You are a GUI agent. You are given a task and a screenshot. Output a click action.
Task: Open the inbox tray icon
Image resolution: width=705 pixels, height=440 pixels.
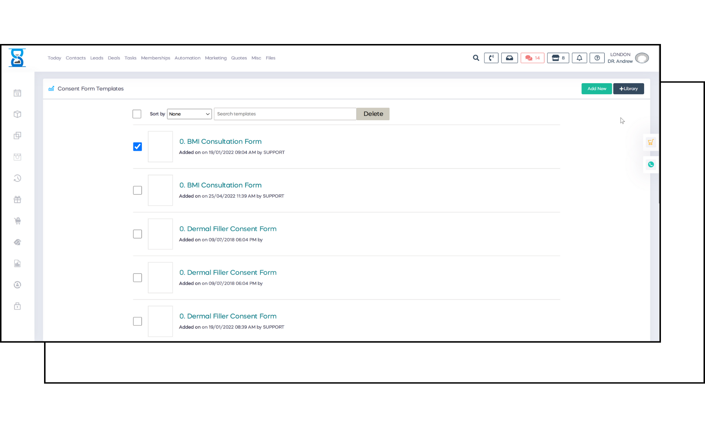509,58
